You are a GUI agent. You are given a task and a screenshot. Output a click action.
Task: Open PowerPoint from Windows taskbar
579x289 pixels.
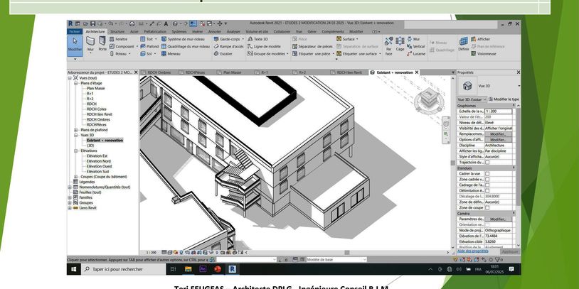217,269
